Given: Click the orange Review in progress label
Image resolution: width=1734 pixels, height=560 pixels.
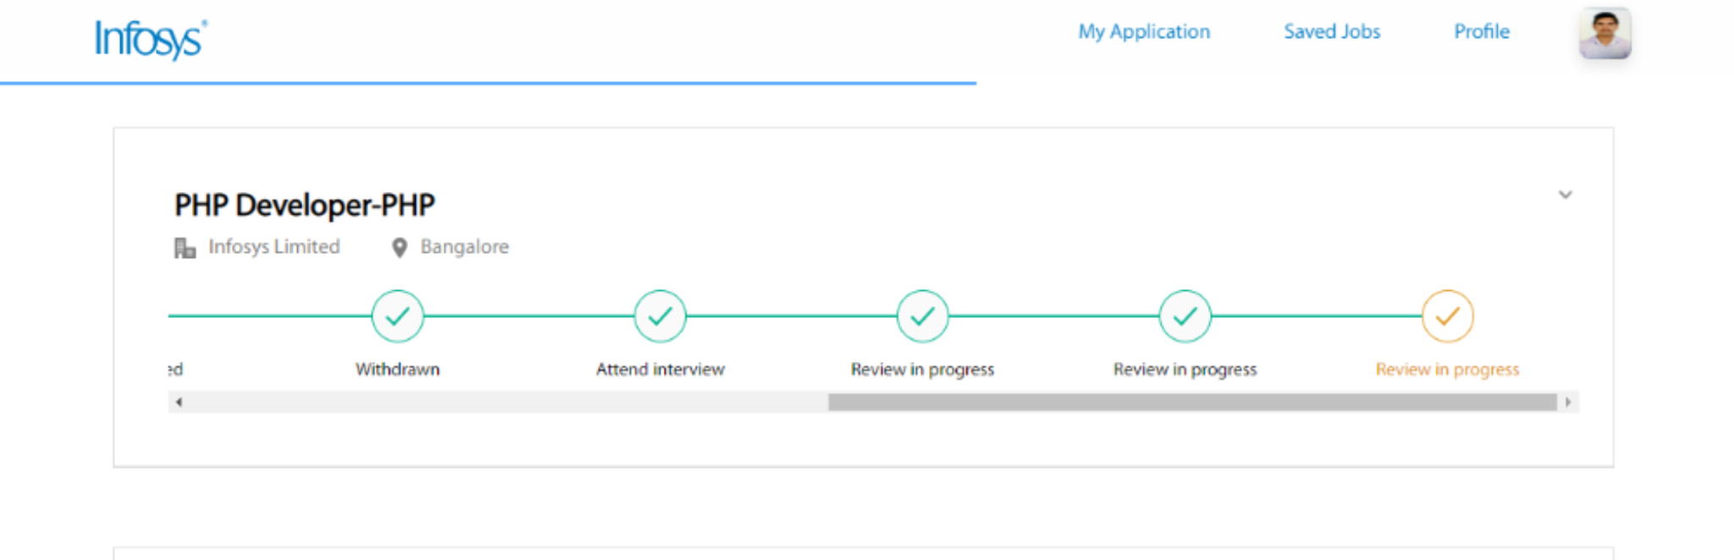Looking at the screenshot, I should pos(1447,370).
